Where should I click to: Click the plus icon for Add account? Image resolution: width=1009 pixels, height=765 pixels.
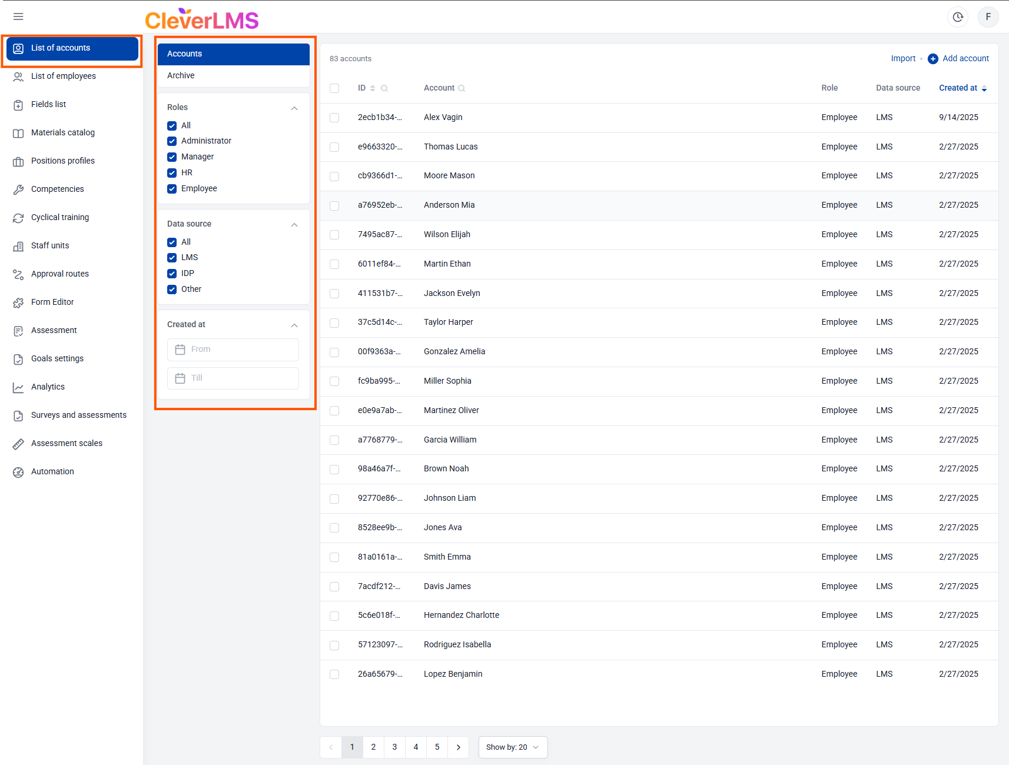coord(933,59)
